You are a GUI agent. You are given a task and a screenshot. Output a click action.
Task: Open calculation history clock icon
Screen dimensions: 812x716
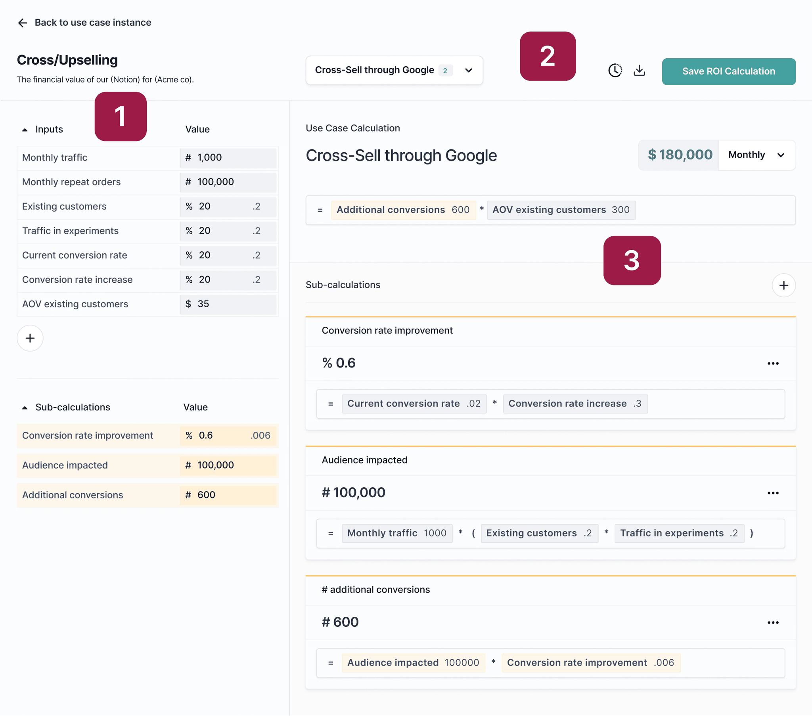pyautogui.click(x=615, y=71)
